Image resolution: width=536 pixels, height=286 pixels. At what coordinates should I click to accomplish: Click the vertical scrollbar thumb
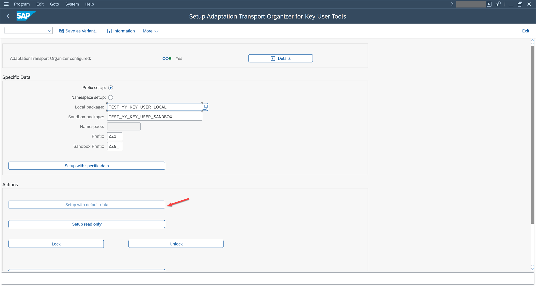pos(532,135)
